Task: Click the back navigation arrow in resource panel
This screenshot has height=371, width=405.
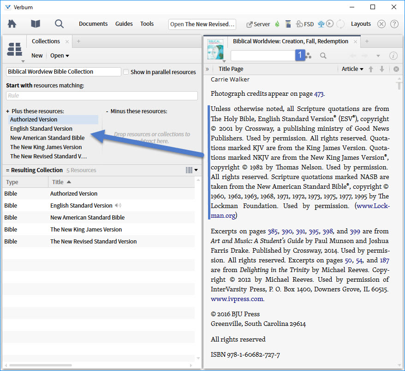Action: click(353, 56)
